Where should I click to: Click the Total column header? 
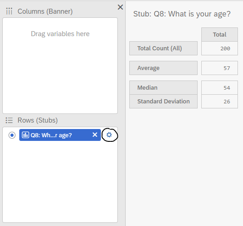(220, 34)
